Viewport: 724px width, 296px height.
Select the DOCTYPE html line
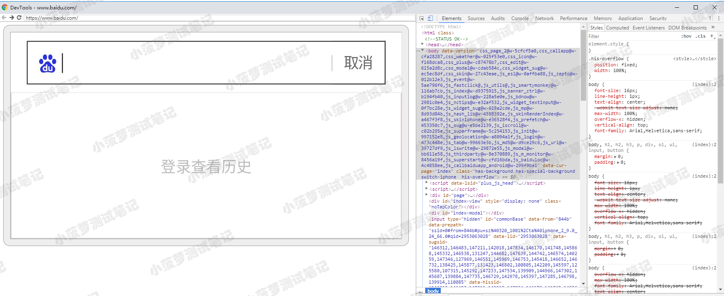tap(441, 27)
